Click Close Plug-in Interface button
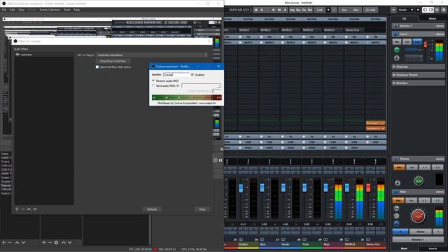448x252 pixels. coord(113,61)
